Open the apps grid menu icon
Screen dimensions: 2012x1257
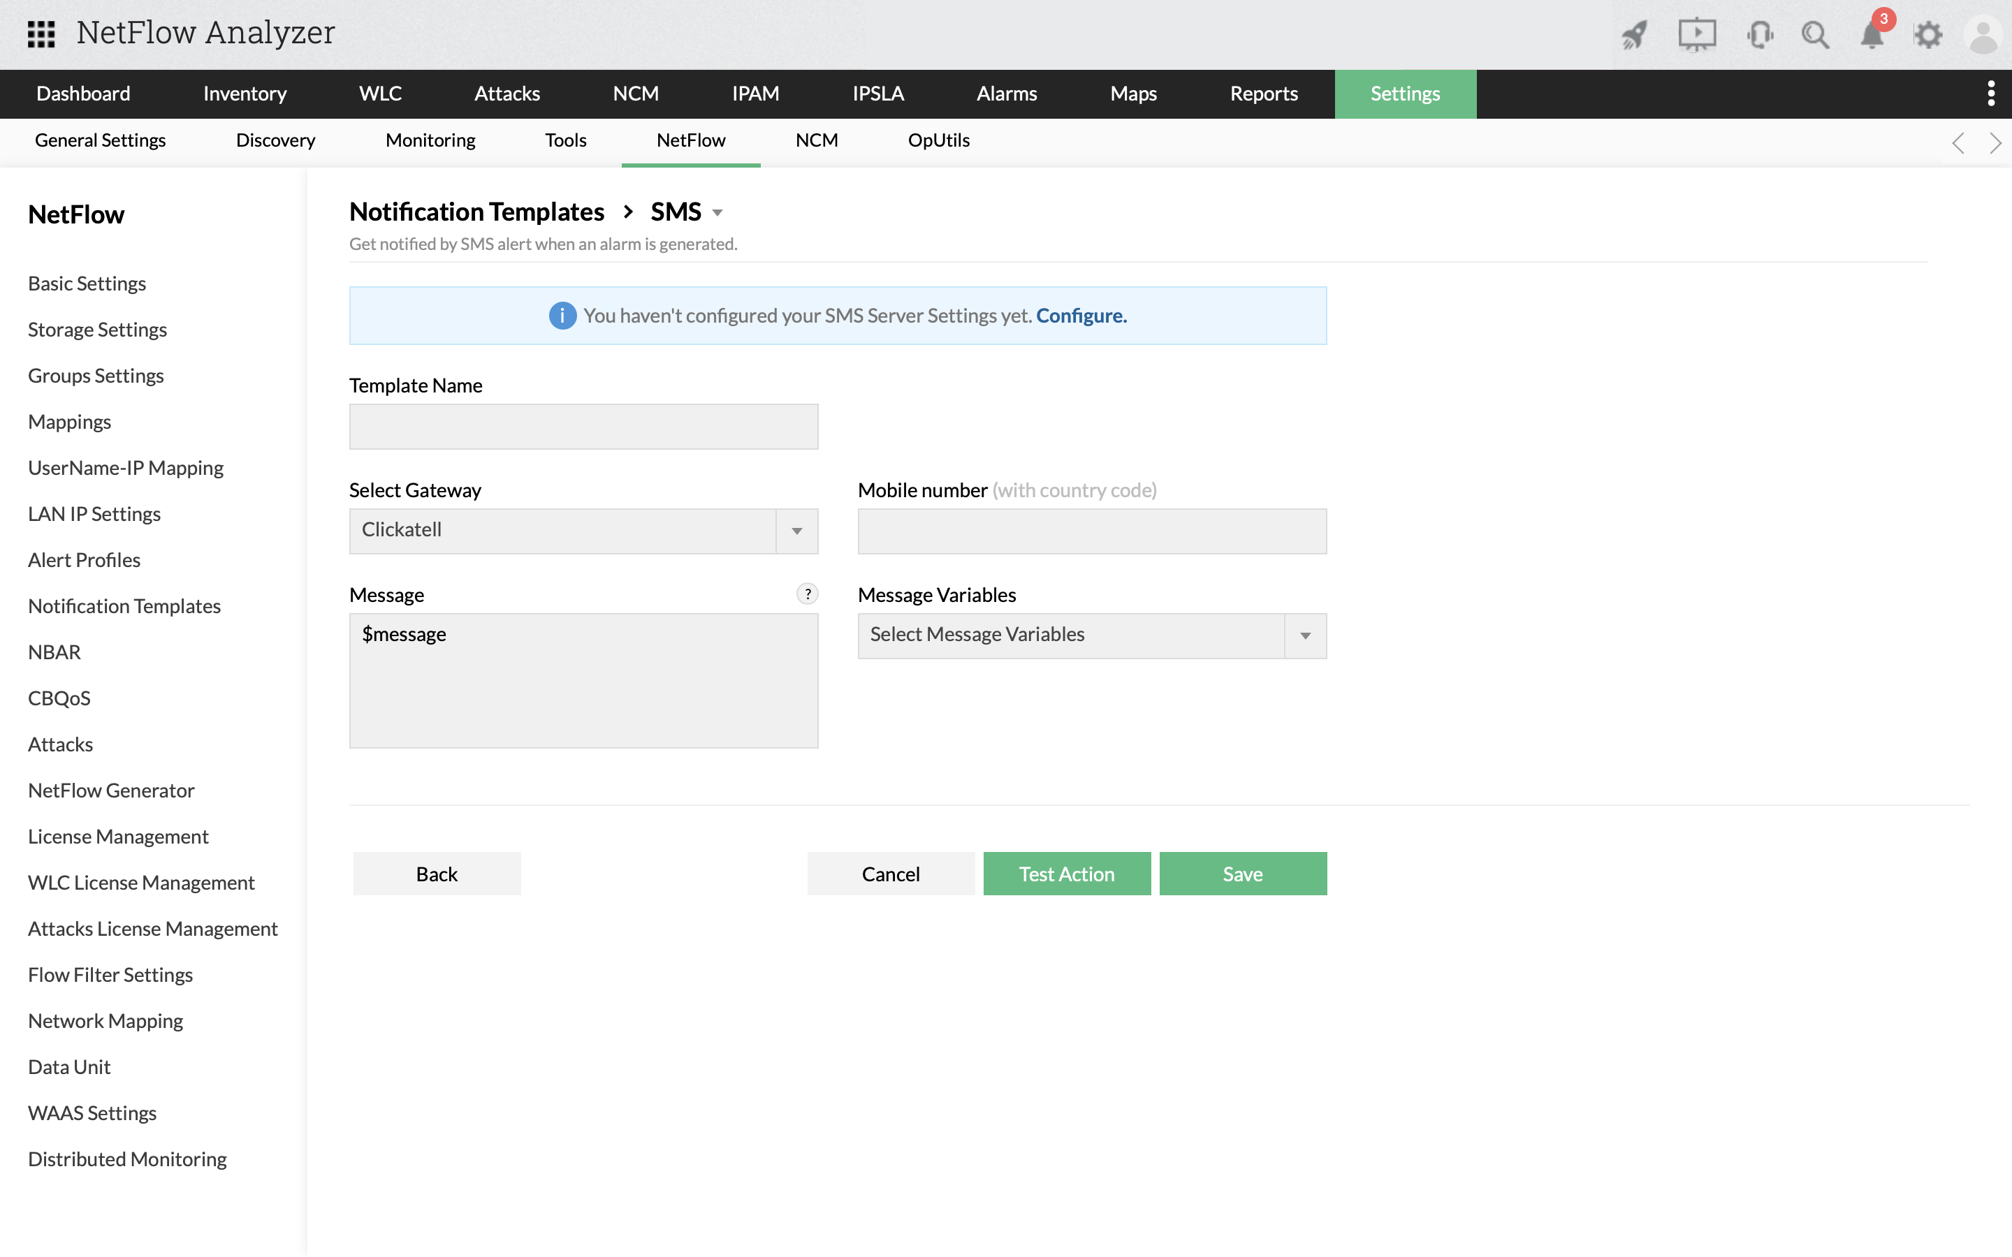tap(41, 34)
